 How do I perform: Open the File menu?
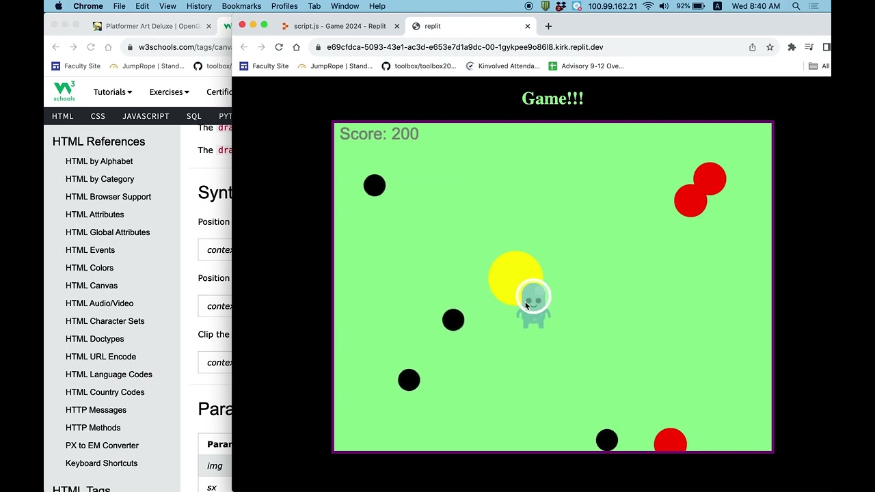(119, 6)
